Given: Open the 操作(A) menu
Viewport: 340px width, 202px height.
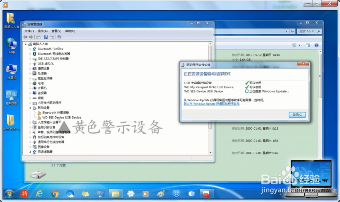Looking at the screenshot, I should tap(42, 31).
